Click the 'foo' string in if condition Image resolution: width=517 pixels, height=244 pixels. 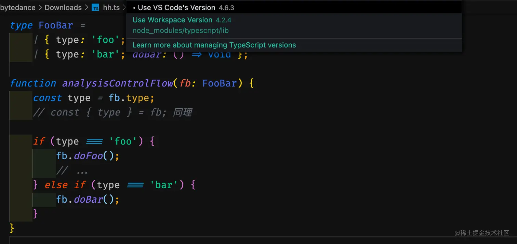click(123, 141)
